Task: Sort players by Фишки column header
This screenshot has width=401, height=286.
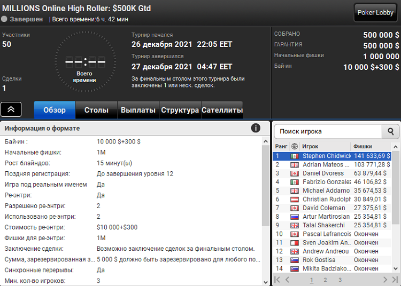Action: pos(371,146)
